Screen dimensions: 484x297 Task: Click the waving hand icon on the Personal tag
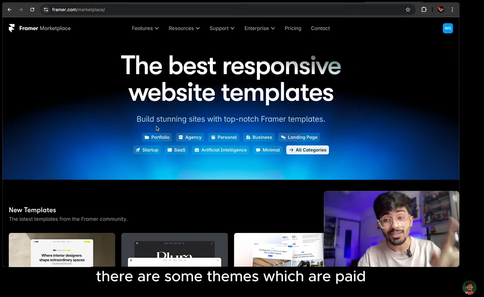[213, 137]
